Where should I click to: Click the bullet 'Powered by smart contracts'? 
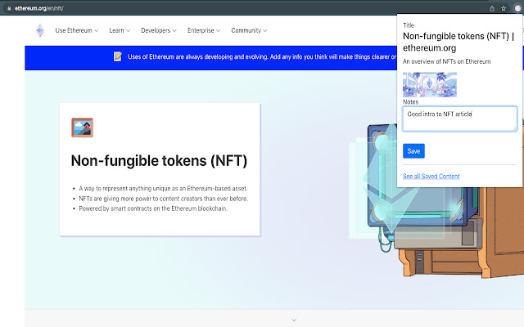coord(153,208)
